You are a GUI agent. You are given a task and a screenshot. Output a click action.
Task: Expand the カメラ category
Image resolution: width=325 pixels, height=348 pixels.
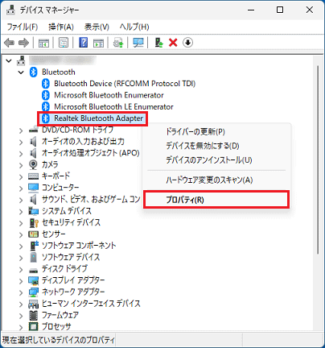pos(21,165)
